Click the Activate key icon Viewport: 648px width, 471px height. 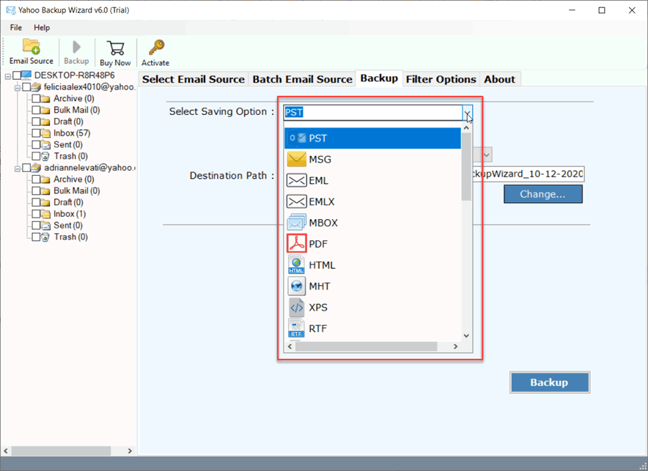[x=155, y=48]
